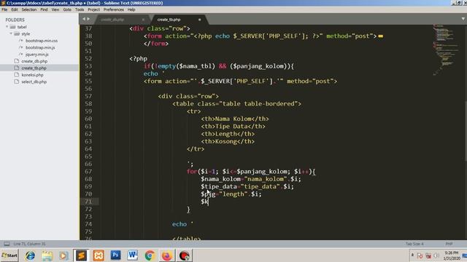
Task: Click line number 67 in the gutter
Action: coord(88,172)
